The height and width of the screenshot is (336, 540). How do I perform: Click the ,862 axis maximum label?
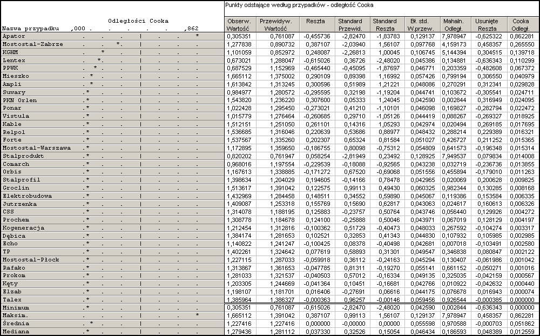coord(191,29)
